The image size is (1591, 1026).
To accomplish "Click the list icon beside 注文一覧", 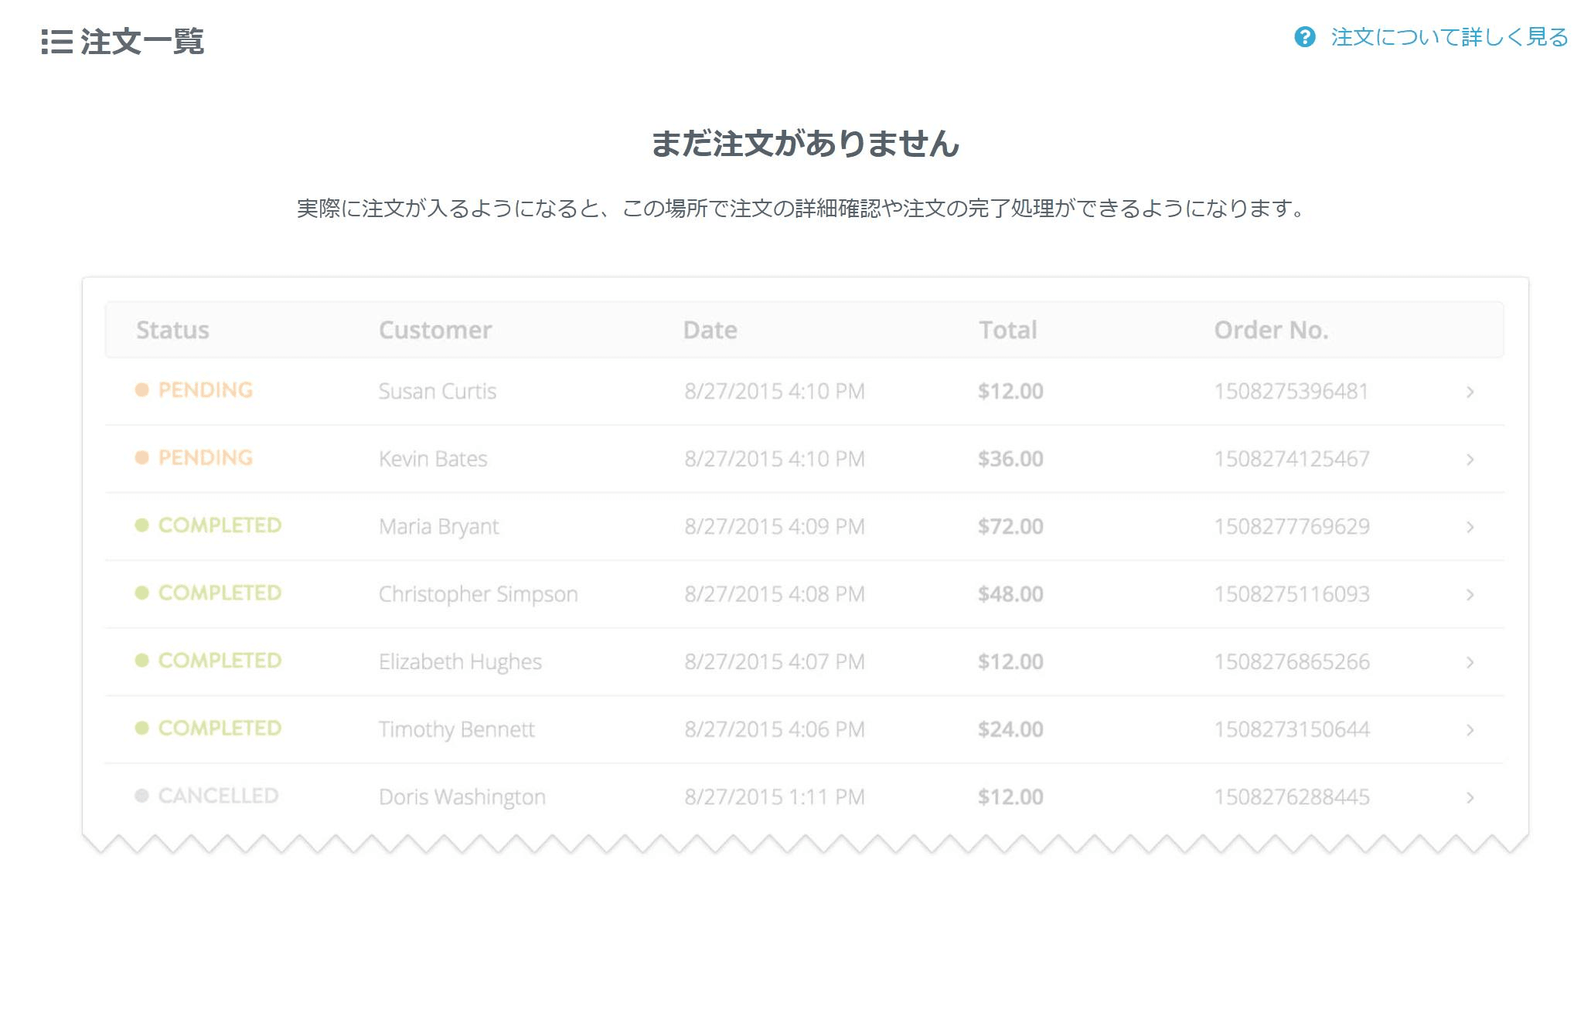I will coord(56,42).
